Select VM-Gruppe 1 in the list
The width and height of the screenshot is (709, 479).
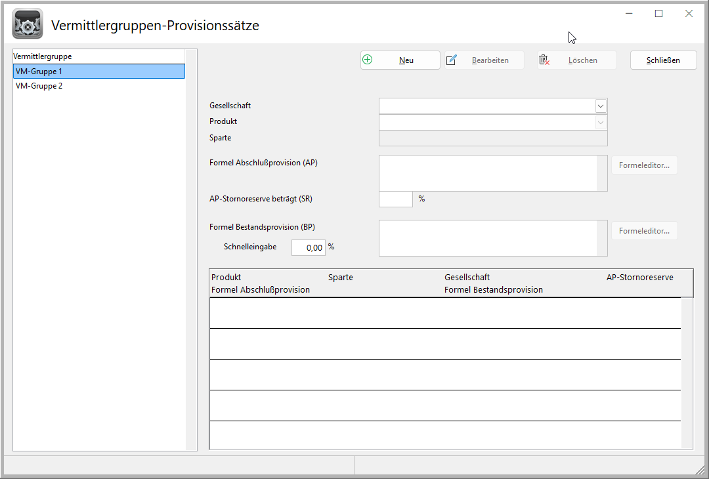98,71
